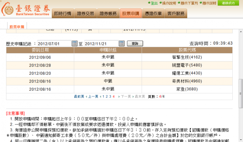Viewport: 243px width, 142px height.
Task: Jump to page 2 in pagination
Action: coord(107,96)
